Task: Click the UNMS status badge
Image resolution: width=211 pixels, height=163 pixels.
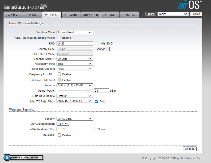Action: tap(150, 14)
